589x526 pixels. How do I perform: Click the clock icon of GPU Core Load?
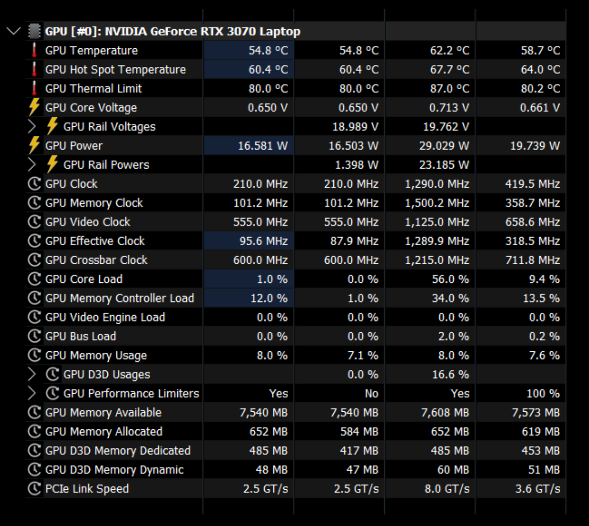34,279
